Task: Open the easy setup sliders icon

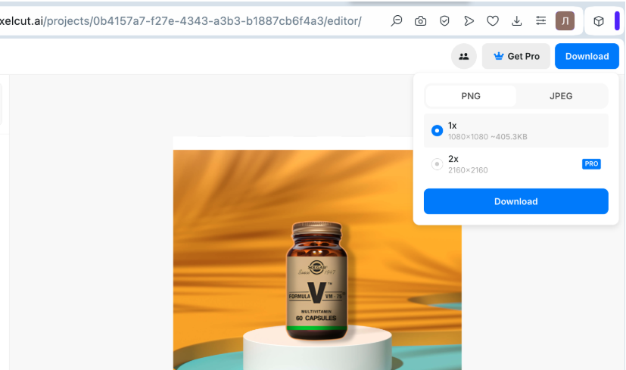Action: coord(540,20)
